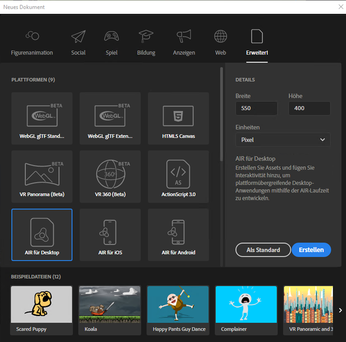This screenshot has height=342, width=346.
Task: Choose the AIR für Android platform
Action: pos(178,235)
